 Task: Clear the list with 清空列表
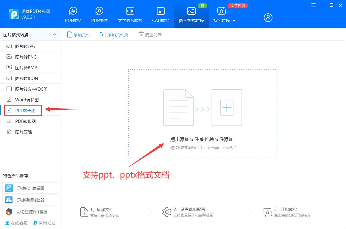(x=150, y=34)
